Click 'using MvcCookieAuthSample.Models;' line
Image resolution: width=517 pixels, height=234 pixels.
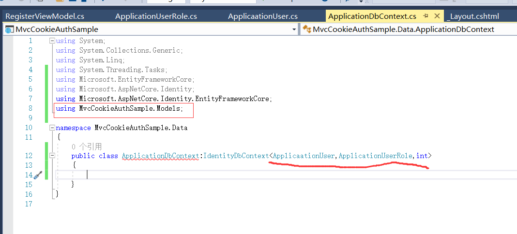click(120, 108)
